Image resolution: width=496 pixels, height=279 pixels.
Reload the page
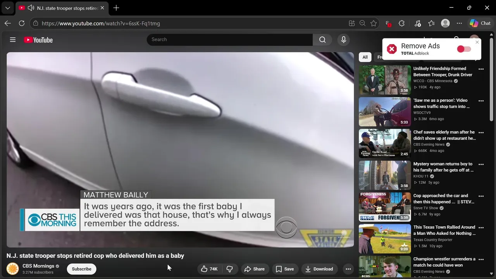point(22,23)
